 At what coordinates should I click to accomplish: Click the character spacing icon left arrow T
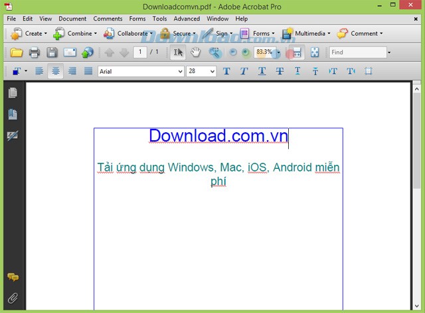coord(333,71)
